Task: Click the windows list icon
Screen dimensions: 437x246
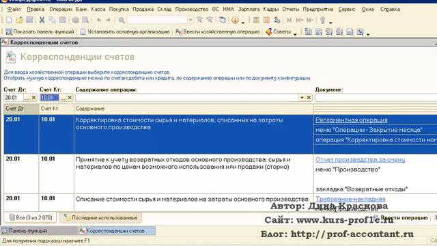Action: [x=223, y=20]
